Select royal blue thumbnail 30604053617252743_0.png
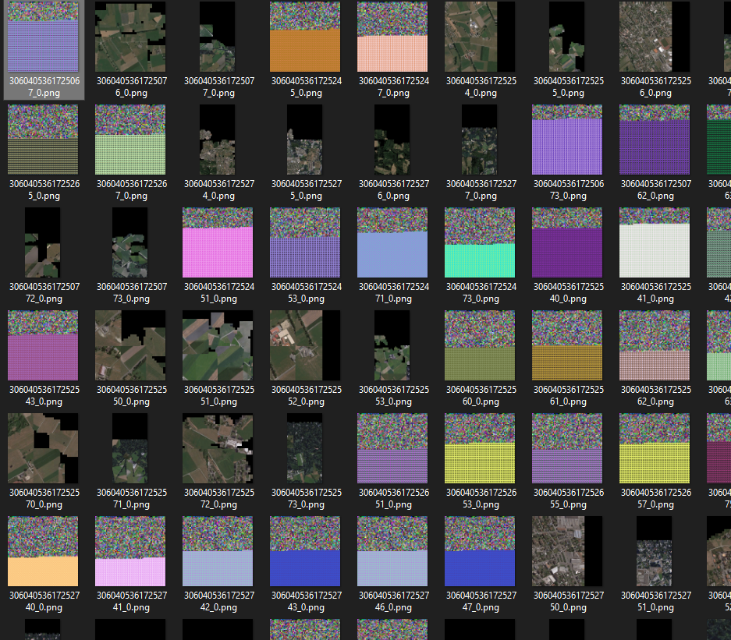 click(305, 551)
